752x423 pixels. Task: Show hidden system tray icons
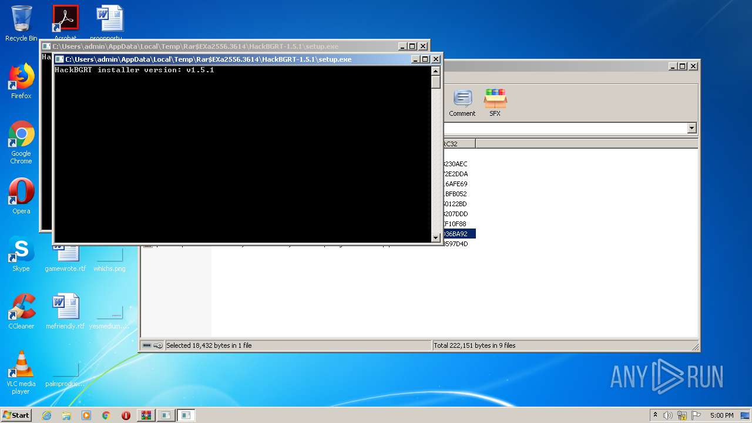[656, 415]
